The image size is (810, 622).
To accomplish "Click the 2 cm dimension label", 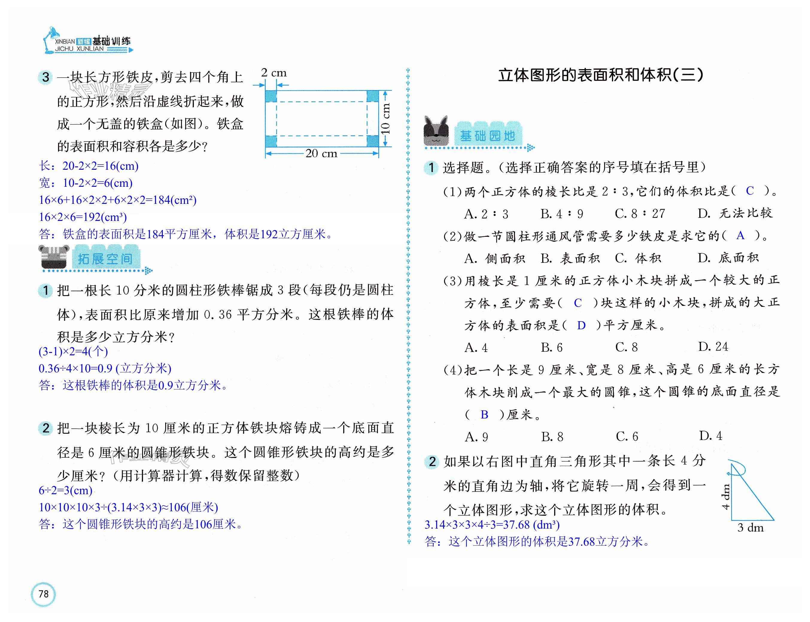I will pos(274,72).
